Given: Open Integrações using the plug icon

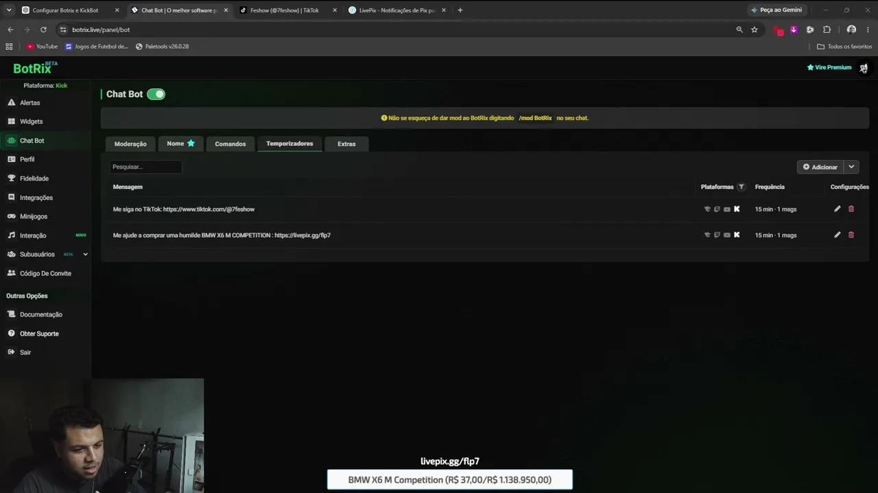Looking at the screenshot, I should (x=11, y=197).
